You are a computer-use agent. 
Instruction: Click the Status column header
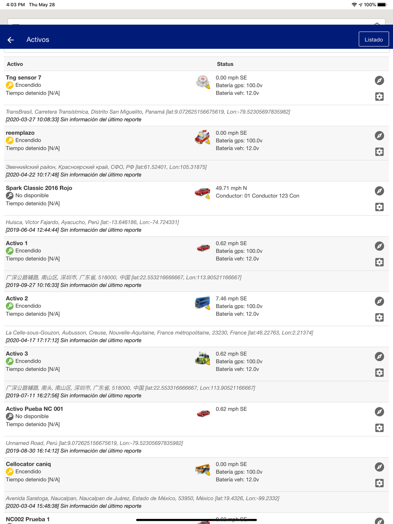click(x=225, y=64)
